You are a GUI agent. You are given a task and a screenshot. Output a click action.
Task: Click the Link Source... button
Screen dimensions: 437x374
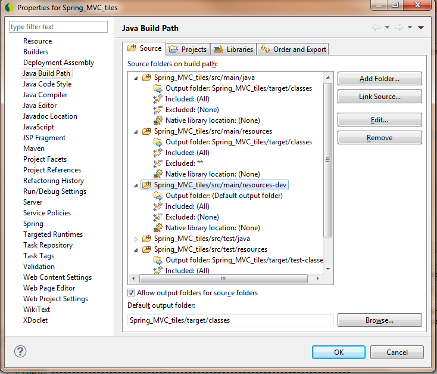(380, 97)
